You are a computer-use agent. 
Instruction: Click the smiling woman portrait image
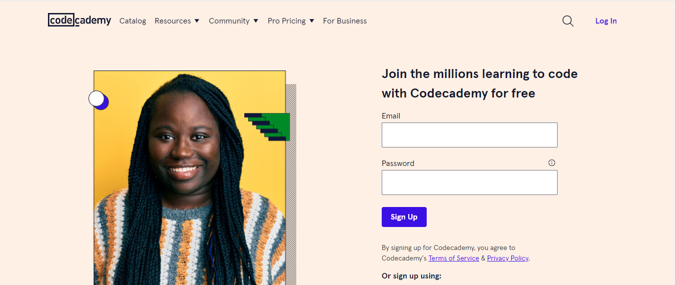click(x=190, y=178)
